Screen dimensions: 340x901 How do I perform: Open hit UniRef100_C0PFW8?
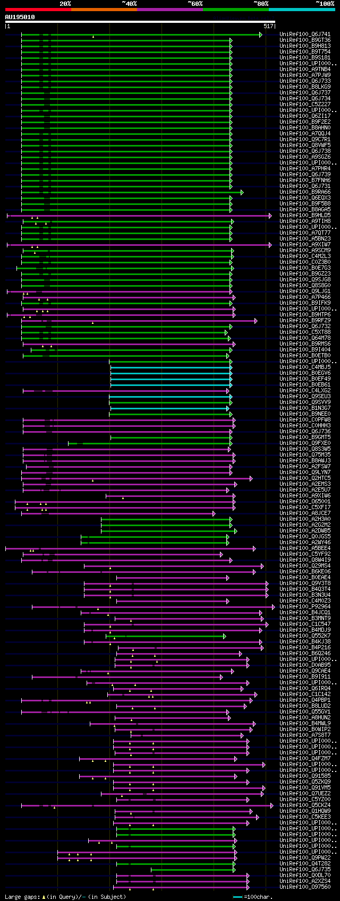click(305, 420)
